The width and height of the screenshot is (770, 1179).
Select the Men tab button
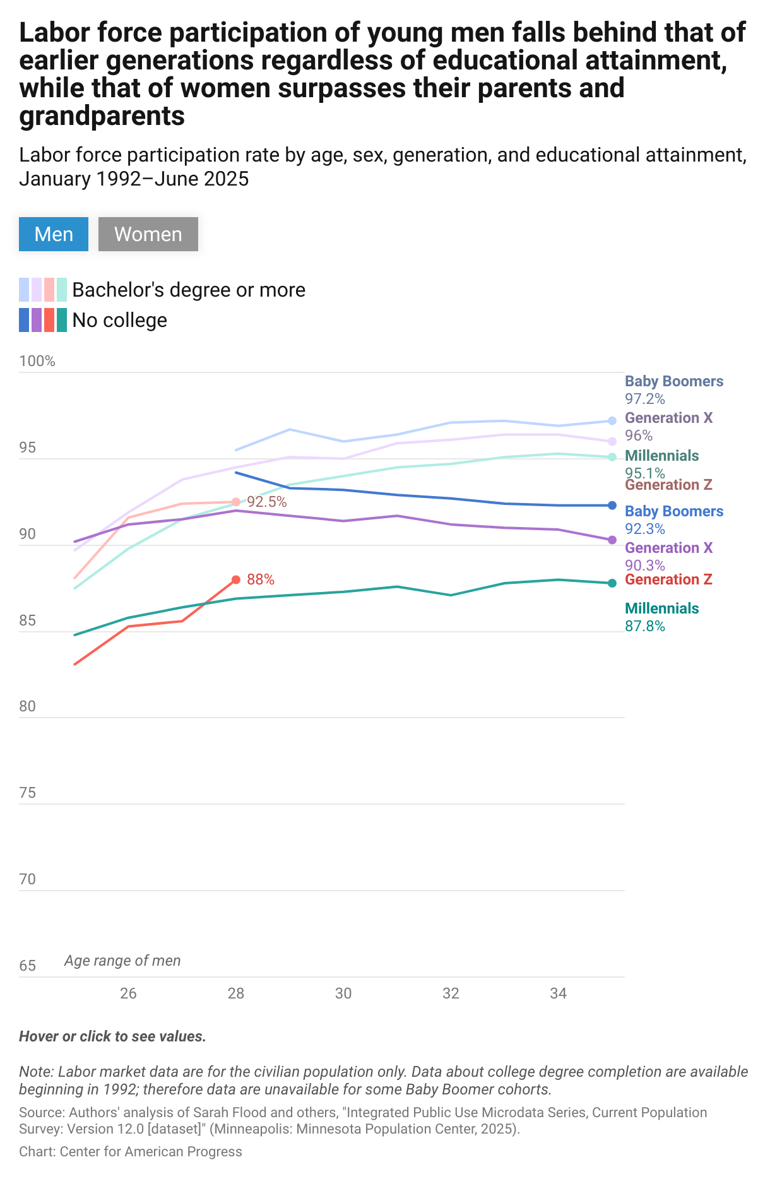(x=53, y=234)
